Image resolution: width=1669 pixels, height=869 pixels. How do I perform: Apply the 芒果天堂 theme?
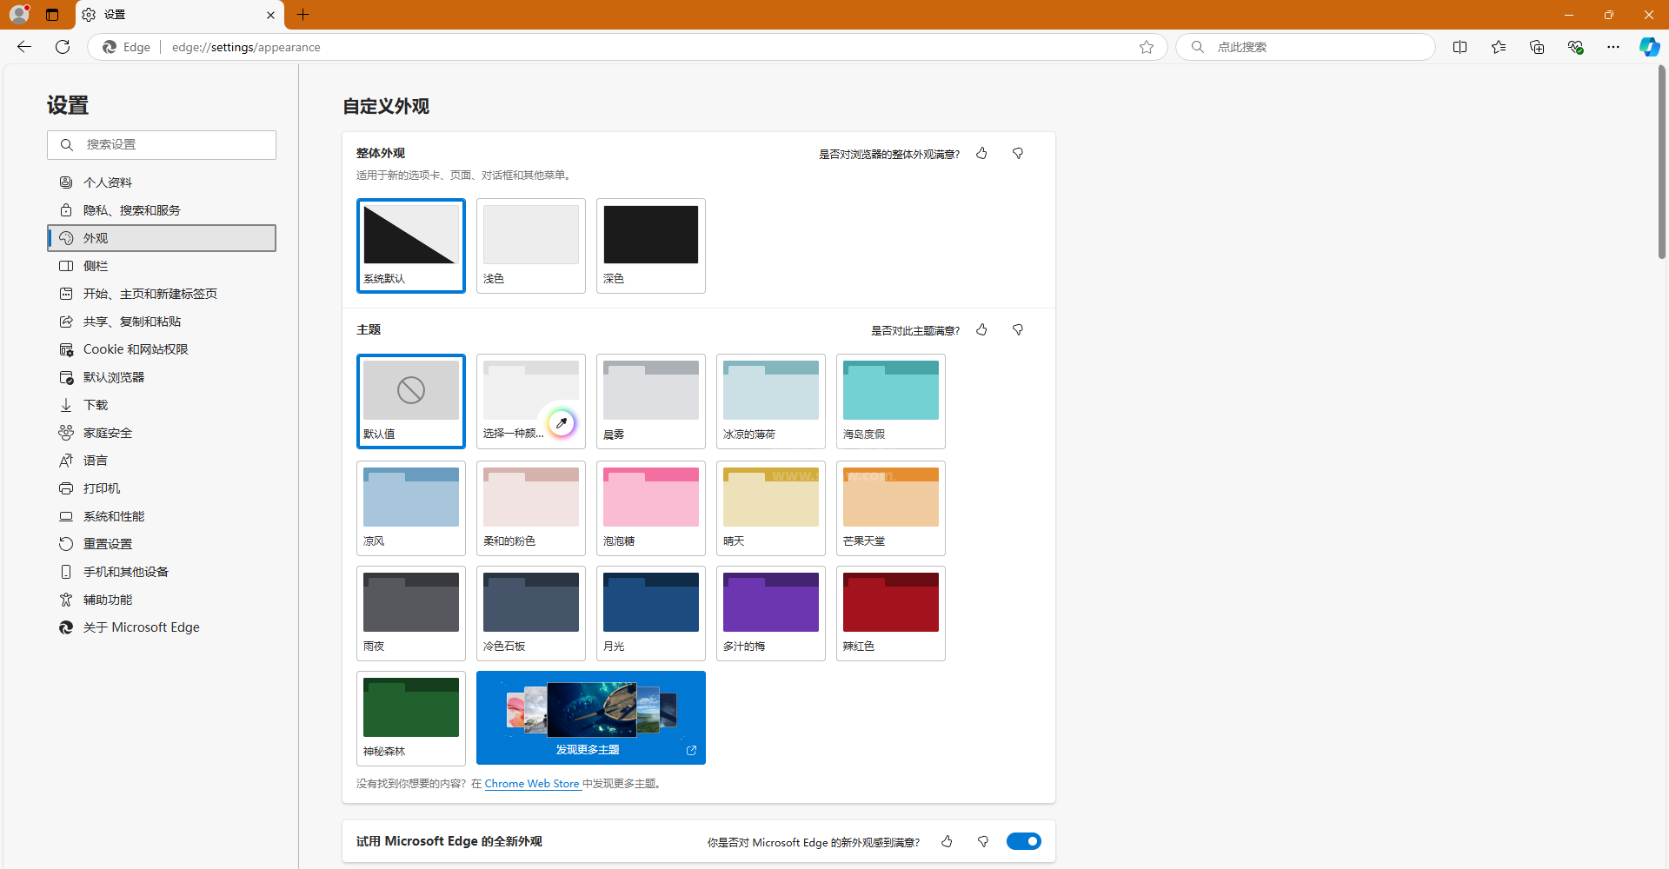click(x=891, y=508)
